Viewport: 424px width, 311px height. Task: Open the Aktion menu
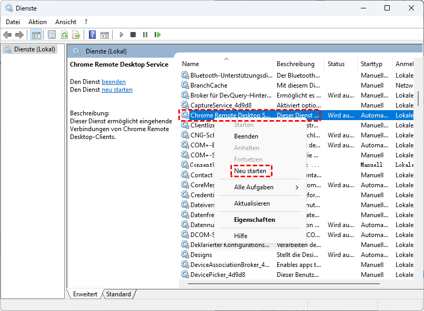pyautogui.click(x=37, y=22)
